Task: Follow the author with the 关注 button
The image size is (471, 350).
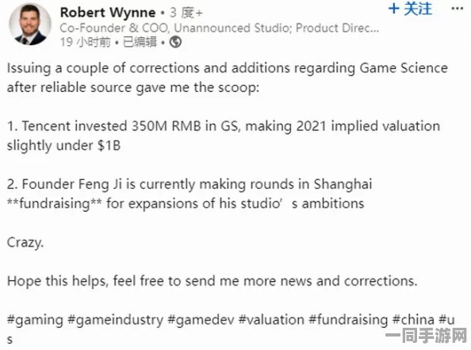Action: pos(410,9)
